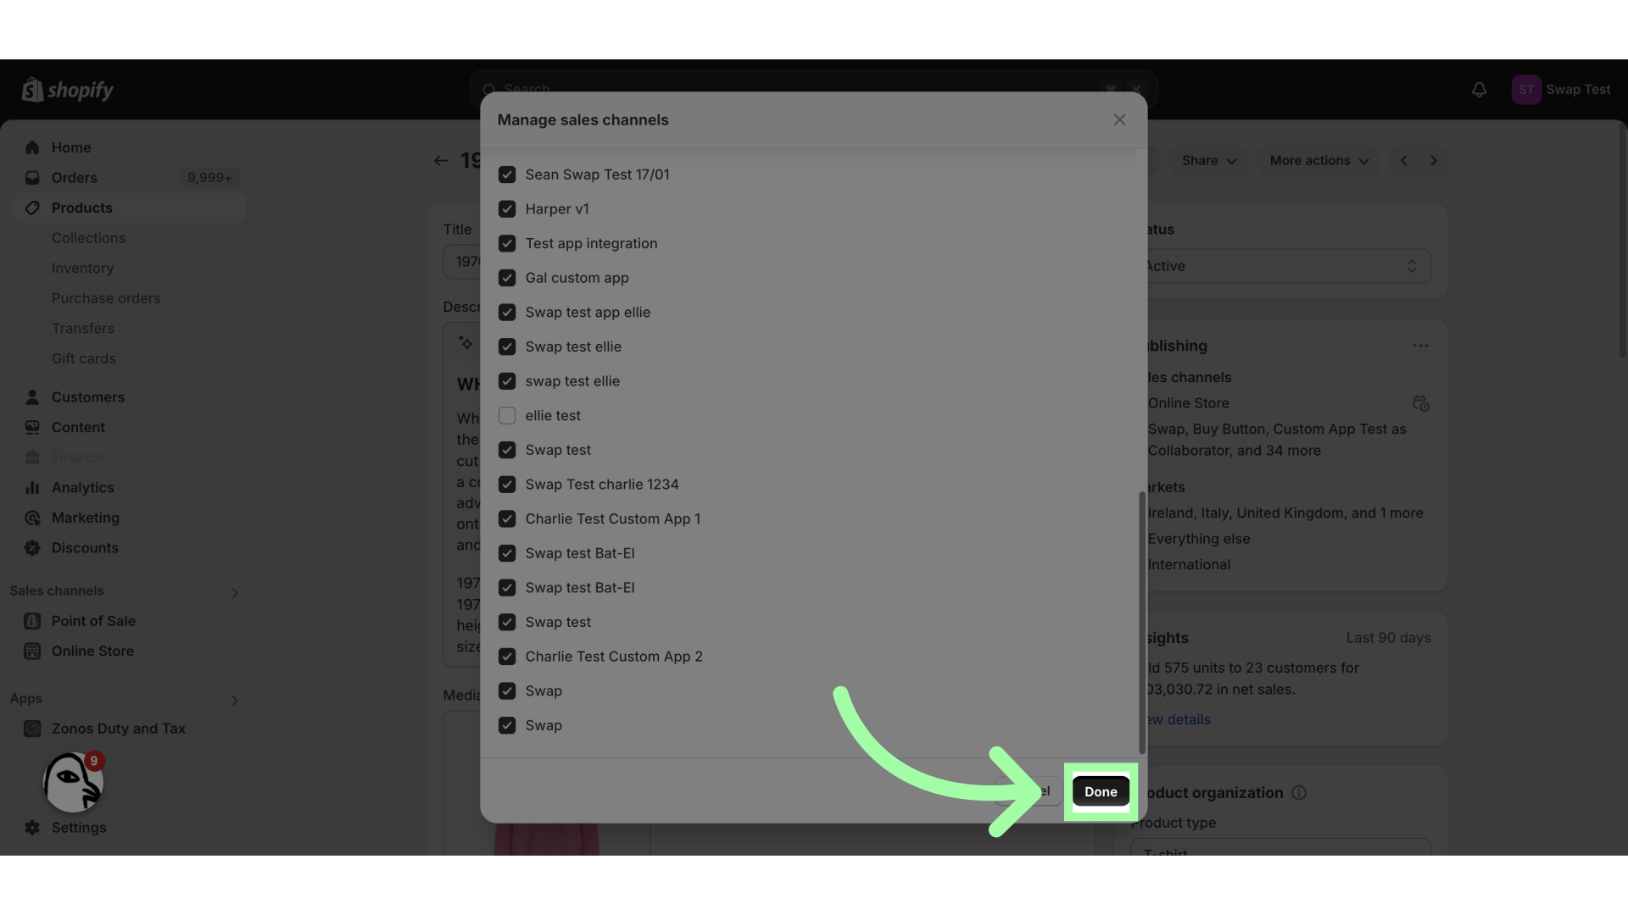Open Discounts in the sidebar

pyautogui.click(x=84, y=547)
